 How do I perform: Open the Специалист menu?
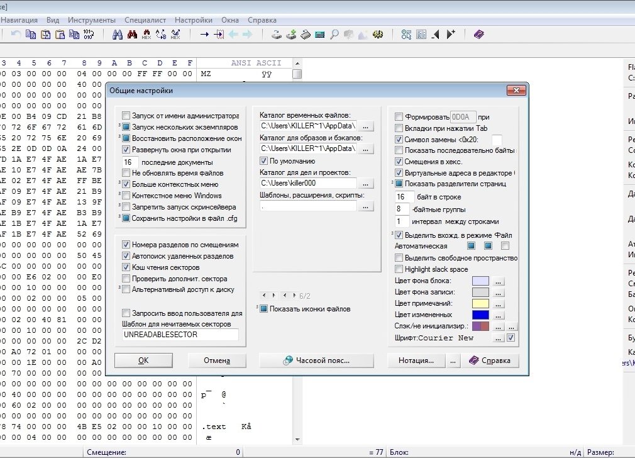click(145, 20)
